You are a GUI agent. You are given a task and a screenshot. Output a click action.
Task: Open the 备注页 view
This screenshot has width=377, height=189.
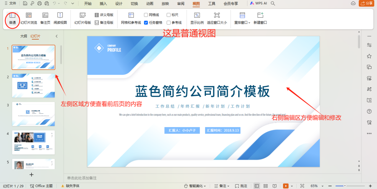[x=45, y=16]
